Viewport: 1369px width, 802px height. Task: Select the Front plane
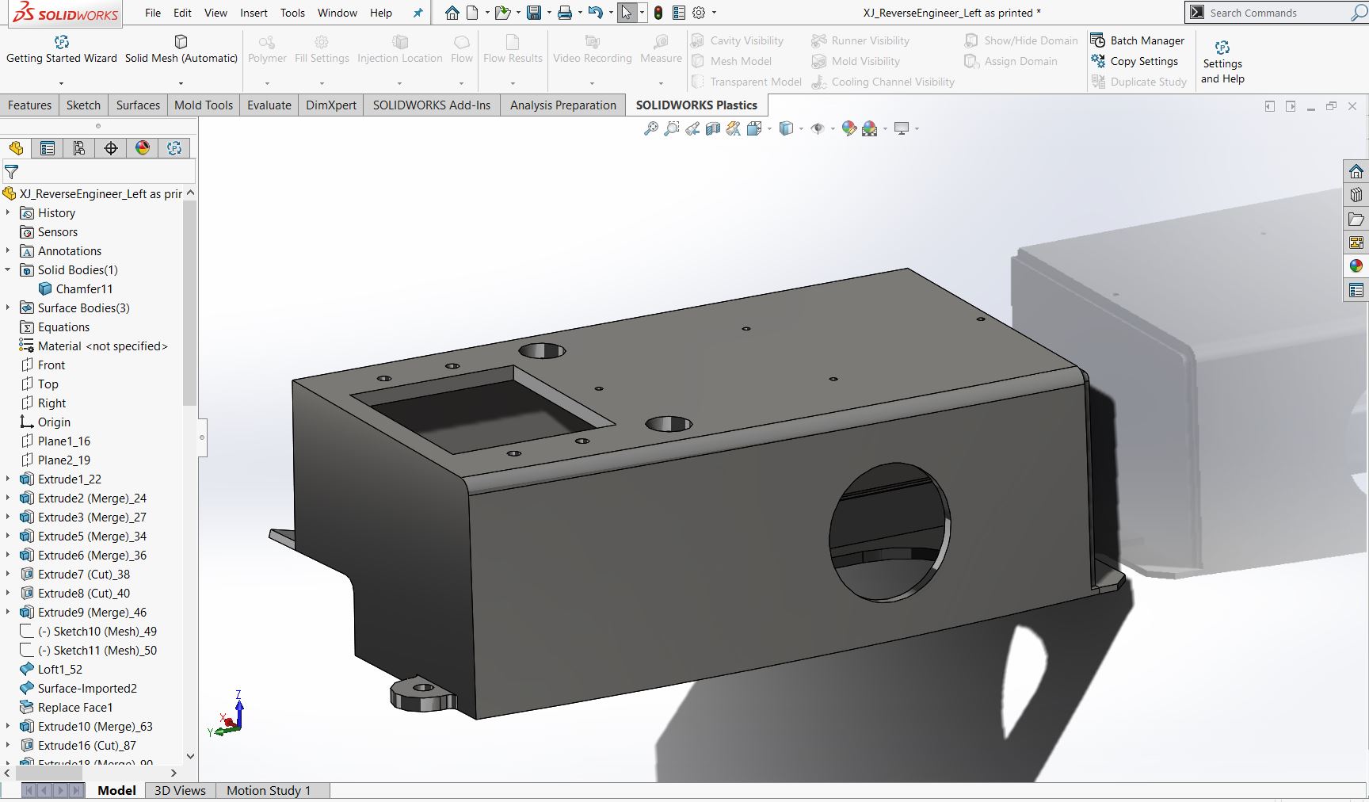[43, 365]
